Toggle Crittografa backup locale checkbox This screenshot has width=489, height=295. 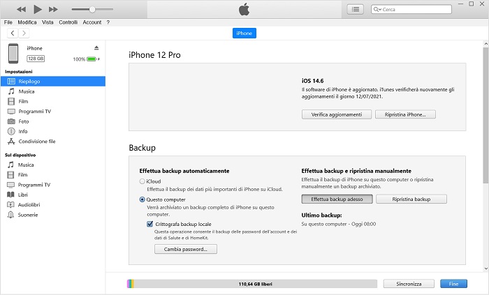[x=150, y=224]
